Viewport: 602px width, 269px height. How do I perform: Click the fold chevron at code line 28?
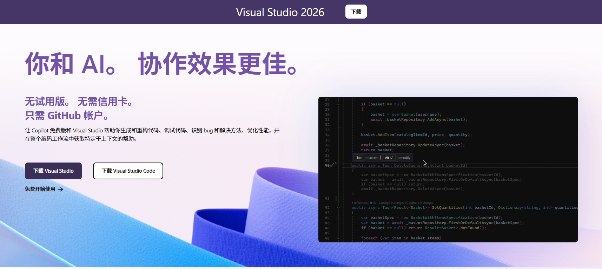pyautogui.click(x=338, y=104)
